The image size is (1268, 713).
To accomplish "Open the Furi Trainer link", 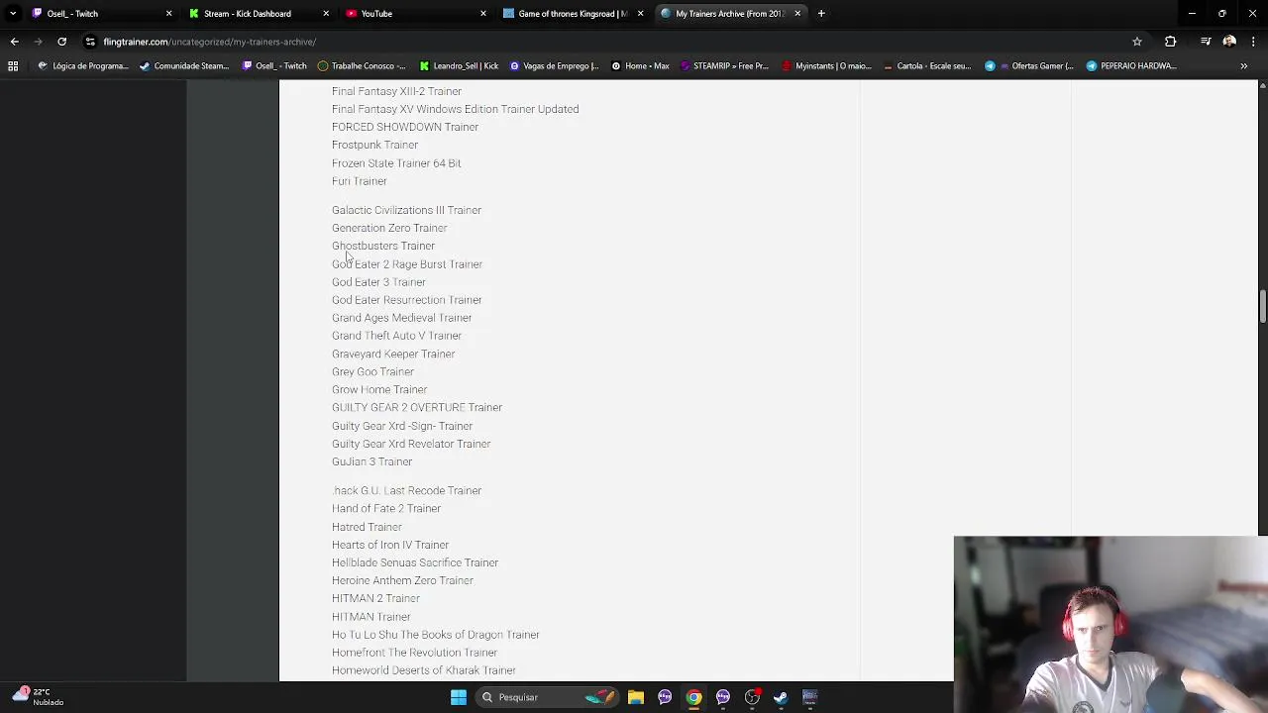I will point(360,181).
